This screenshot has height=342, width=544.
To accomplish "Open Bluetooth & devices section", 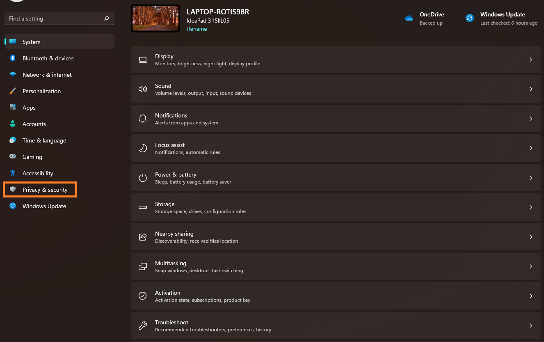I will (59, 58).
